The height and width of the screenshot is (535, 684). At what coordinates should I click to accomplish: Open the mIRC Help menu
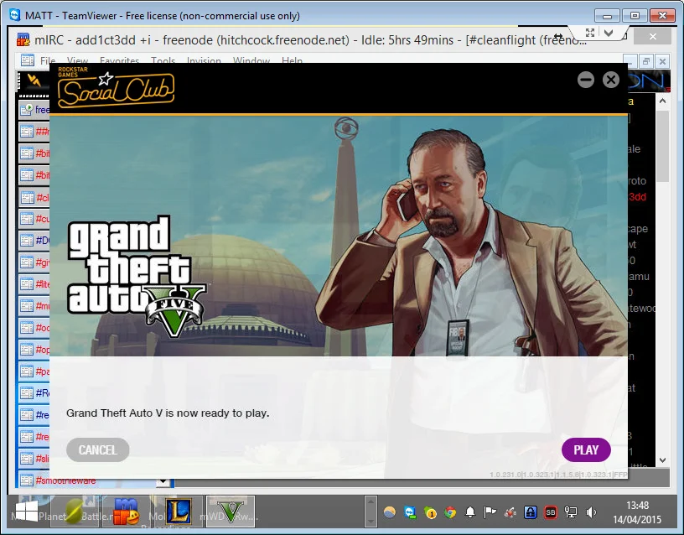[292, 60]
